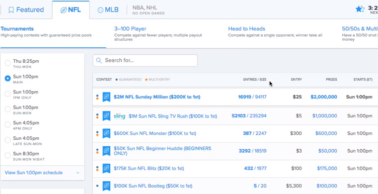Click the blue star icon at top right
This screenshot has width=378, height=194.
[x=360, y=9]
